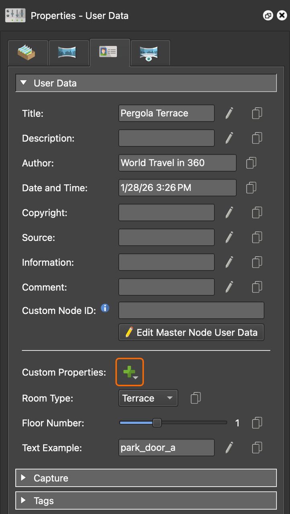The height and width of the screenshot is (514, 290).
Task: Copy Author value with copy icon
Action: 251,163
